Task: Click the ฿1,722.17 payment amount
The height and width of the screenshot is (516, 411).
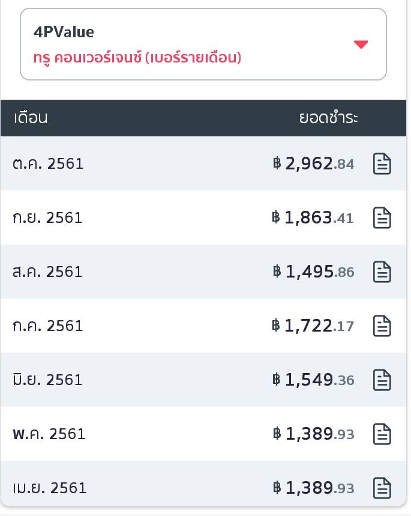Action: point(313,326)
